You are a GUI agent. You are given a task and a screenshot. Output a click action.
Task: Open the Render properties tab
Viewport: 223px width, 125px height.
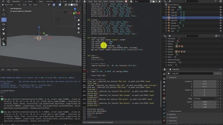164,79
